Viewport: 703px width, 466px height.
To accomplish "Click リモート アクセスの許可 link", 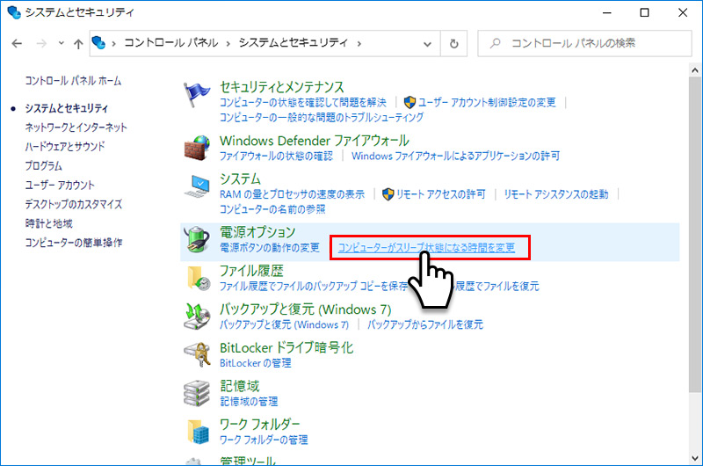I will [441, 194].
